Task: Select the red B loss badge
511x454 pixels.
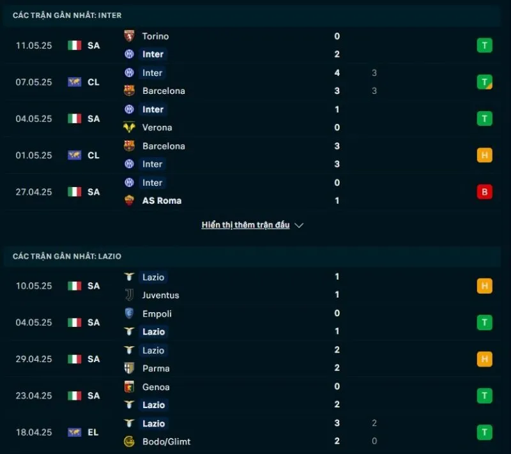Action: click(x=485, y=192)
